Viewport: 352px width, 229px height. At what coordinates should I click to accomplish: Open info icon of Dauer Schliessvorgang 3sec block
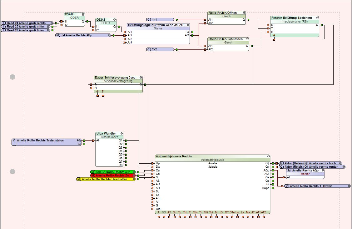141,77
